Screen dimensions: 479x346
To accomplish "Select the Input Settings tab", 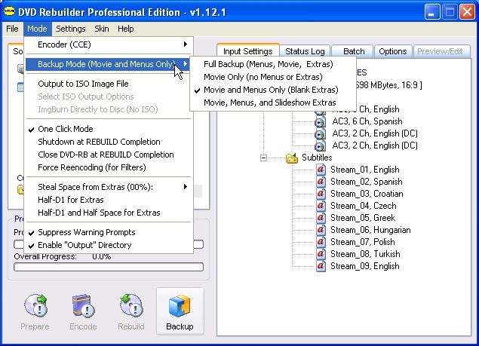I will pos(247,51).
